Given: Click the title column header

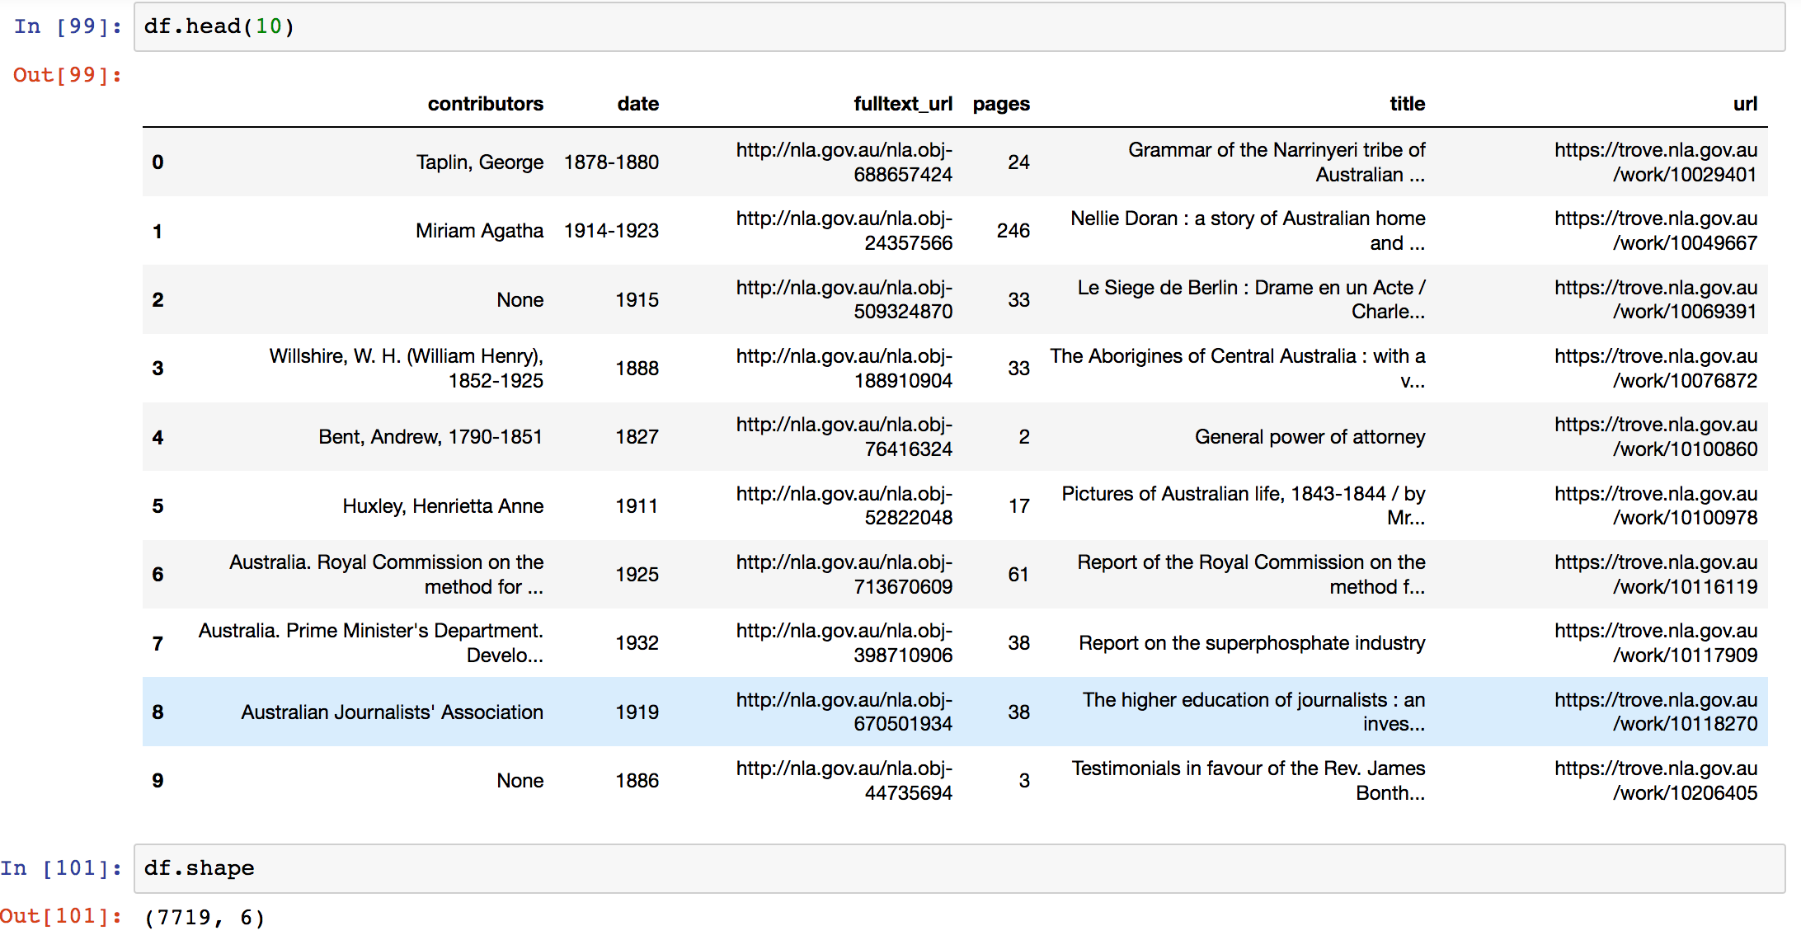Looking at the screenshot, I should click(1407, 104).
